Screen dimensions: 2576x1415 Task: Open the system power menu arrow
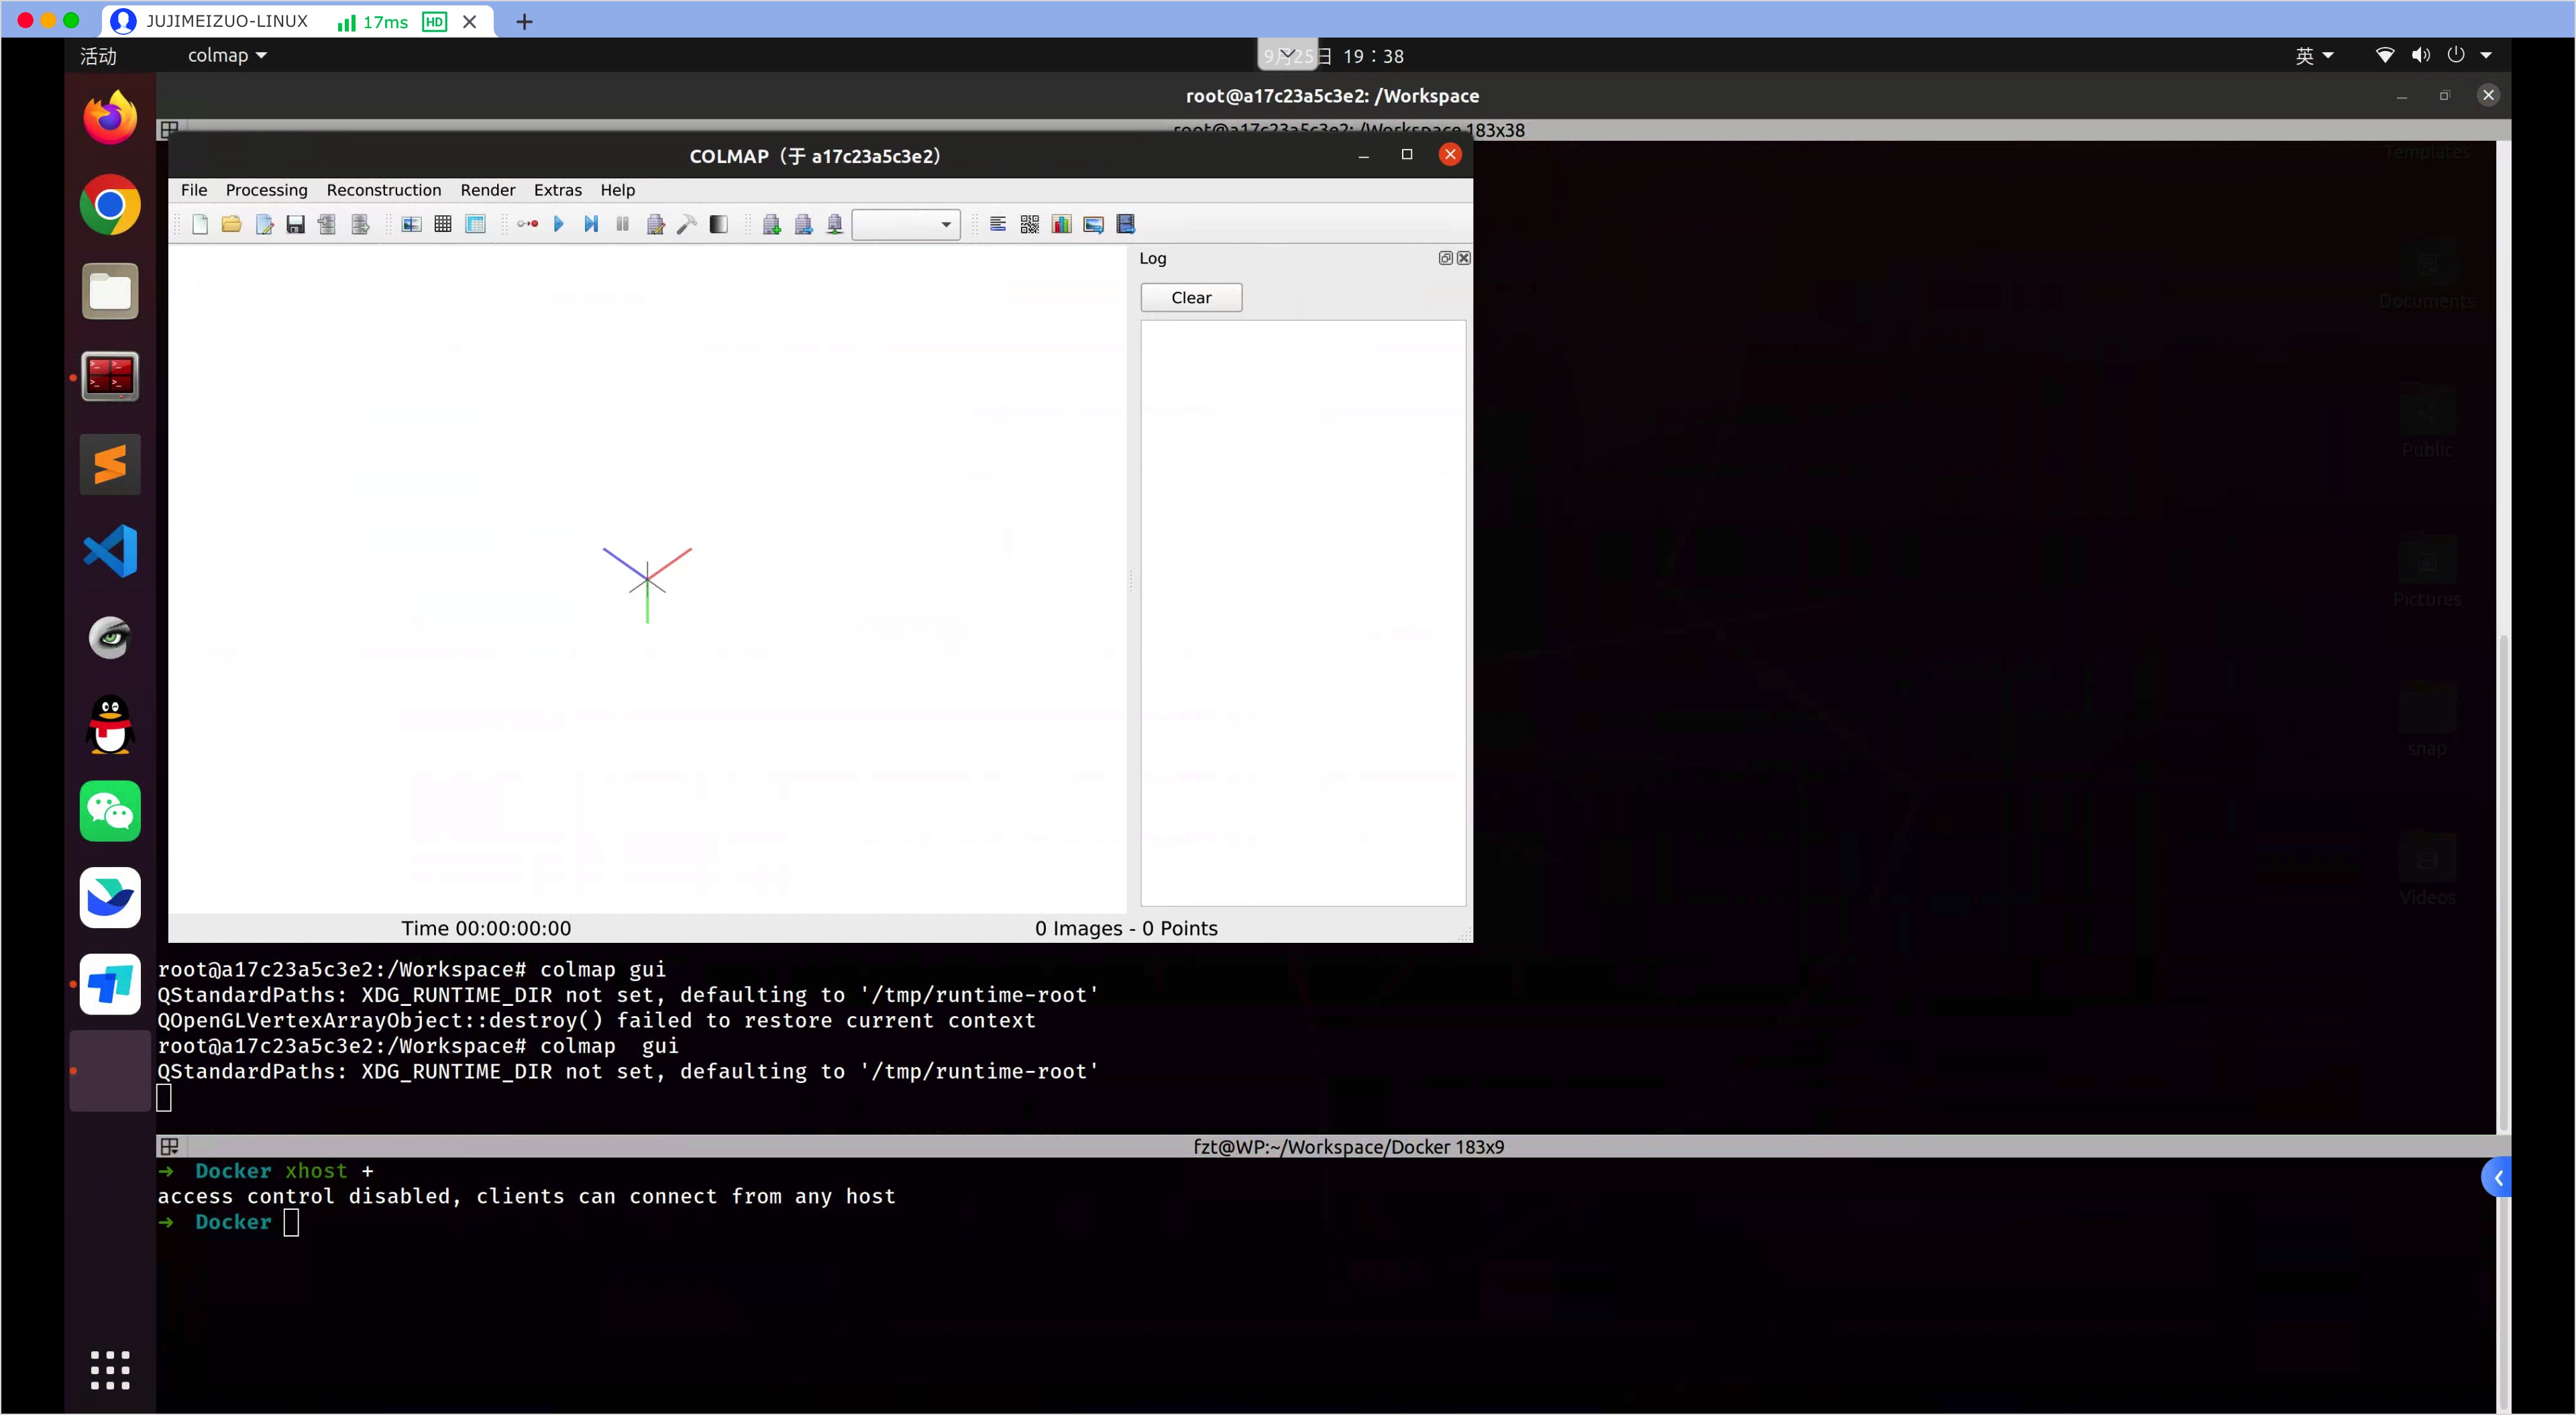[2485, 56]
